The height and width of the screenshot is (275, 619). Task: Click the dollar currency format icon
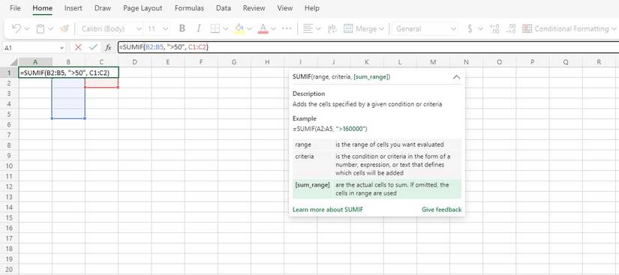click(x=470, y=28)
